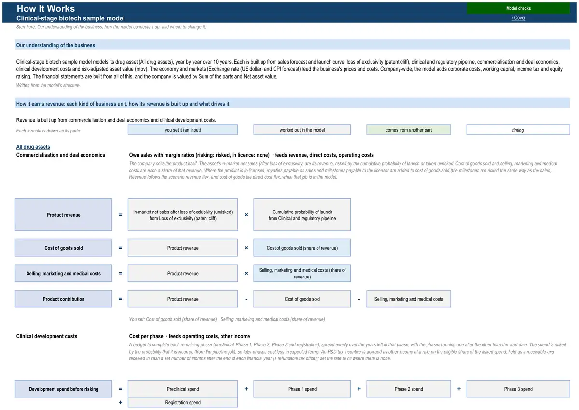Viewport: 579px width, 410px height.
Task: Select the 'worked out in the model' legend box
Action: point(302,130)
